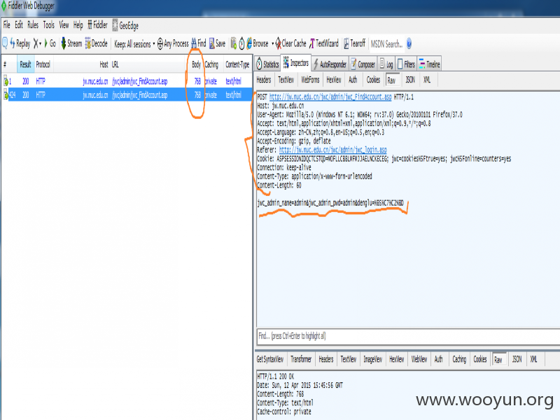Click the Tearoff toolbar button
The height and width of the screenshot is (420, 560).
[x=354, y=43]
